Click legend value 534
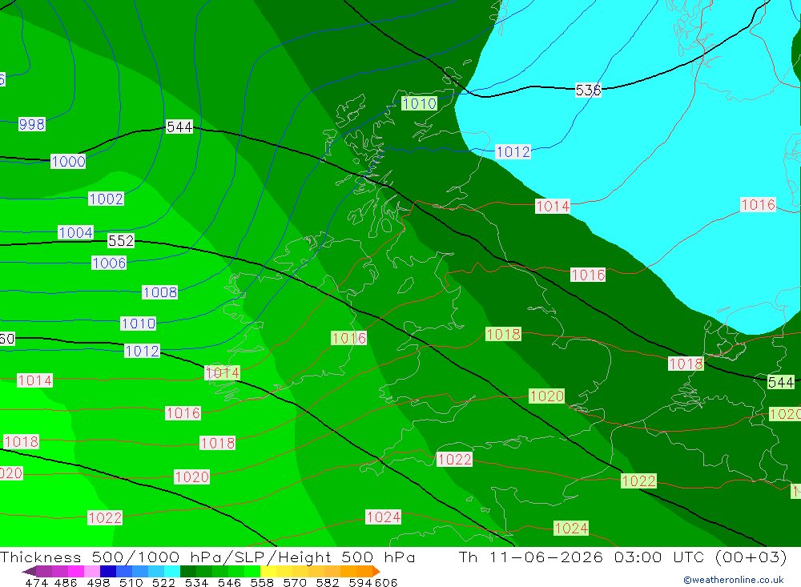 click(x=196, y=582)
